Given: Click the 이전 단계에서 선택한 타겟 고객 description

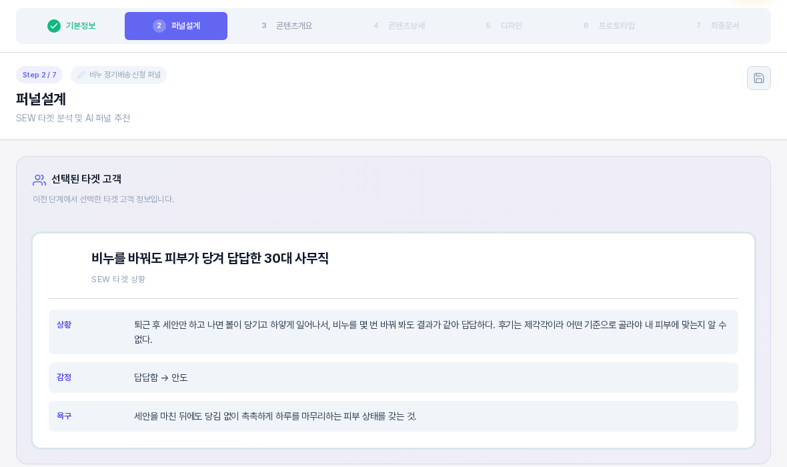Looking at the screenshot, I should coord(103,199).
